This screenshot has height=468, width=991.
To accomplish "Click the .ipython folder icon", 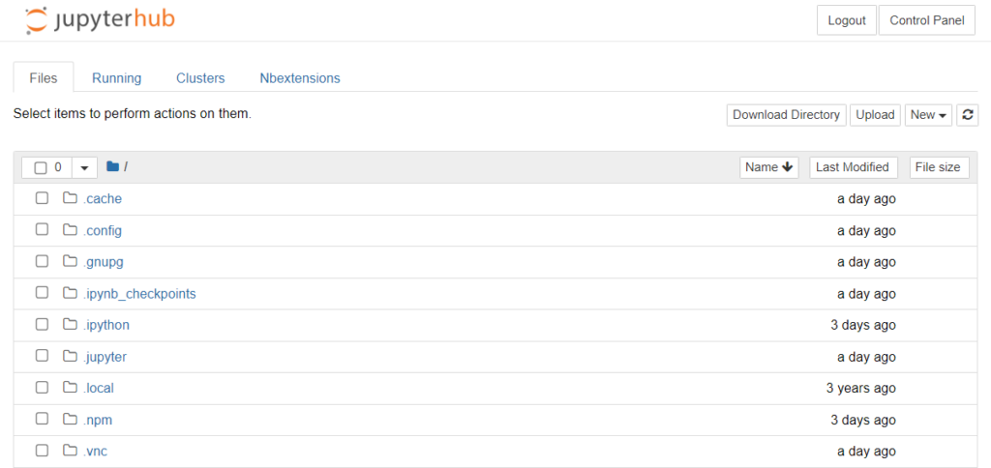I will (x=70, y=325).
